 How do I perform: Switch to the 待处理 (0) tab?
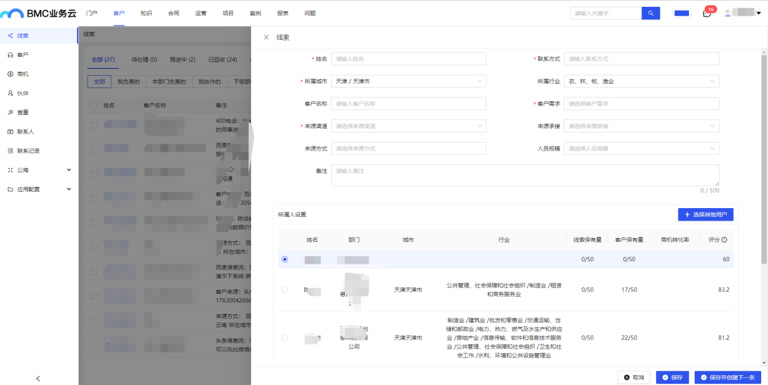click(145, 60)
